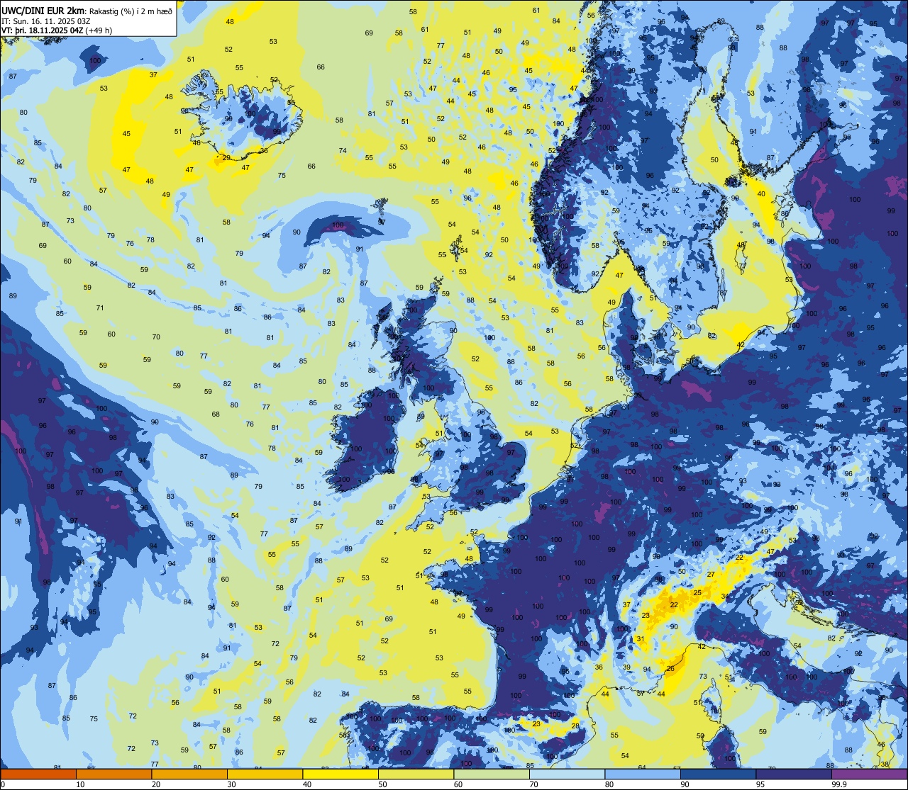Viewport: 908px width, 790px height.
Task: Click the orange 10–20 legend swatch
Action: point(113,774)
